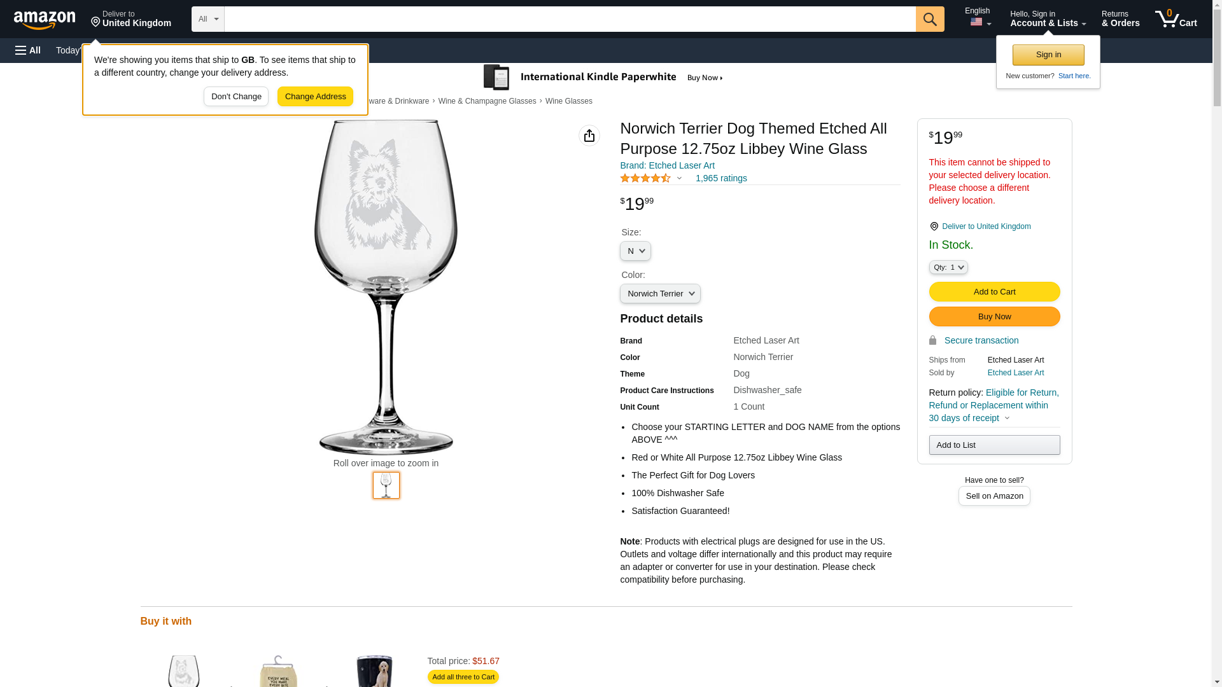Open the 1,965 ratings link
1222x687 pixels.
pos(721,178)
